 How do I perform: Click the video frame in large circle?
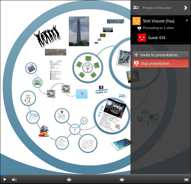pyautogui.click(x=115, y=108)
